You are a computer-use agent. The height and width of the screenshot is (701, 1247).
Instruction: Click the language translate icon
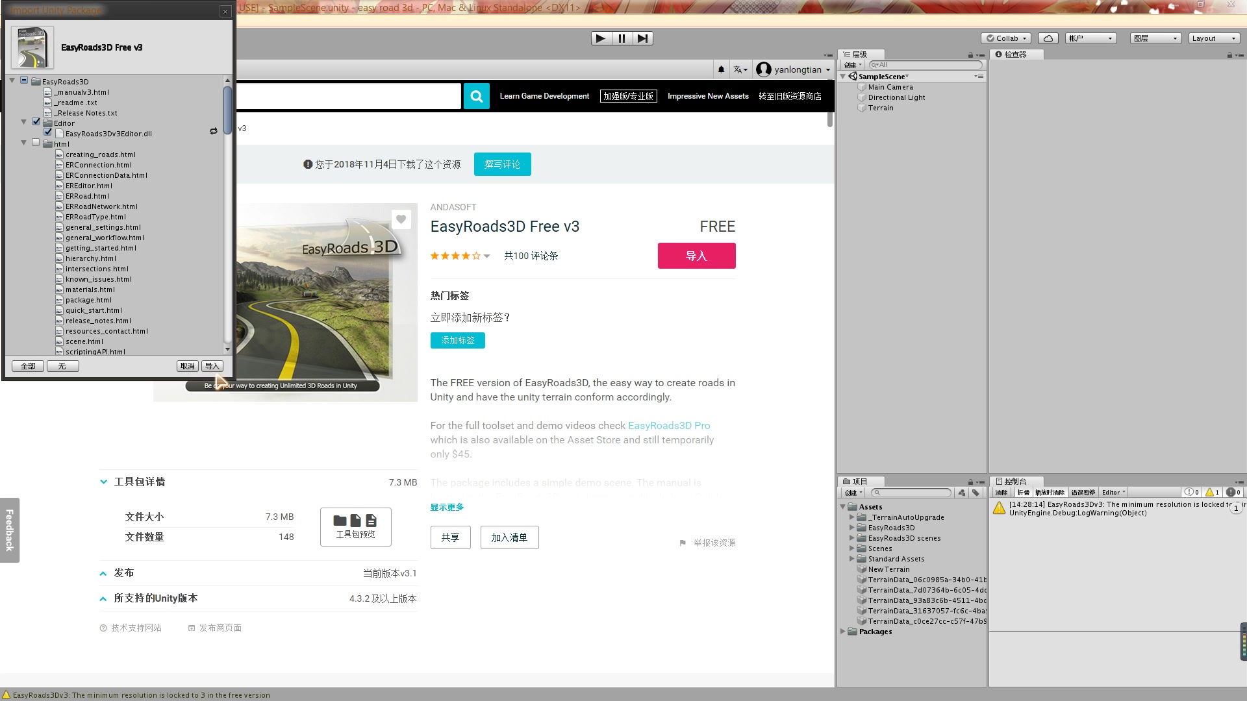[740, 69]
